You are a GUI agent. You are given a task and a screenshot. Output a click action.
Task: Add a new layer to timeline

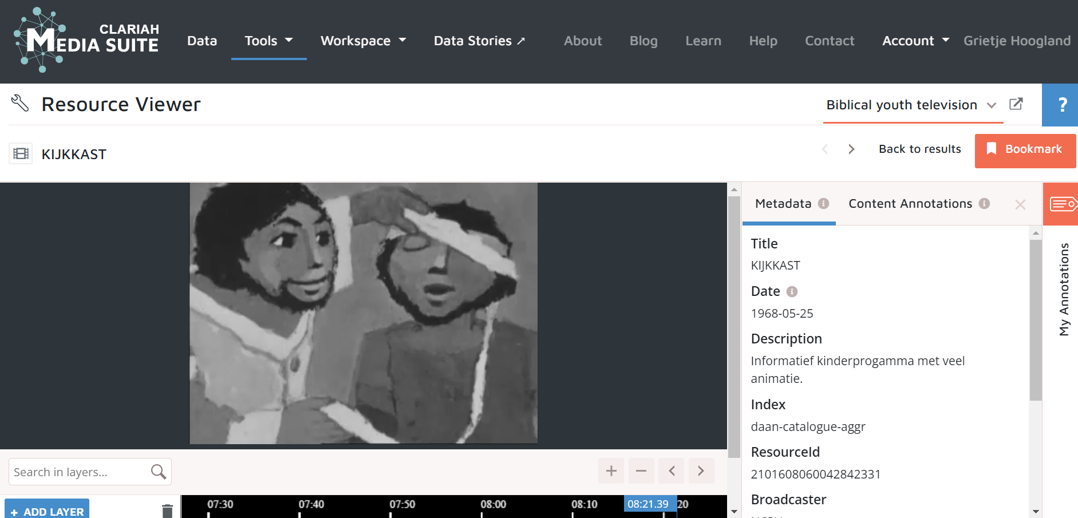point(47,511)
